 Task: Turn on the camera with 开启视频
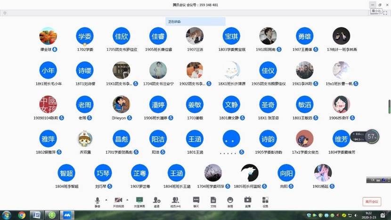[x=118, y=201]
